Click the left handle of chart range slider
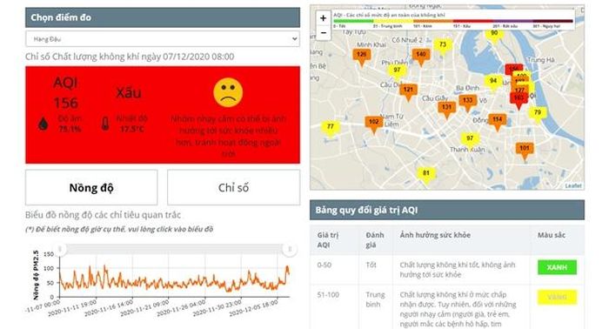 click(60, 249)
